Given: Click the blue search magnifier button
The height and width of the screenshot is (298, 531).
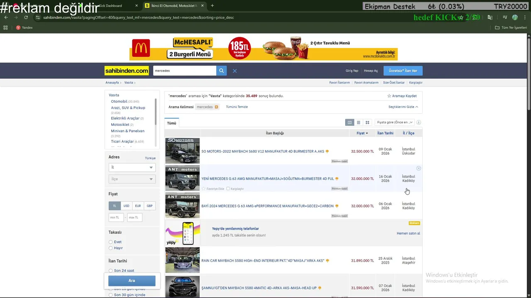Looking at the screenshot, I should [x=222, y=71].
